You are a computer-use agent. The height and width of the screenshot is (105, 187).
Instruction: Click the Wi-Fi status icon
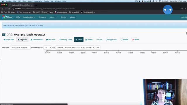(160, 1)
